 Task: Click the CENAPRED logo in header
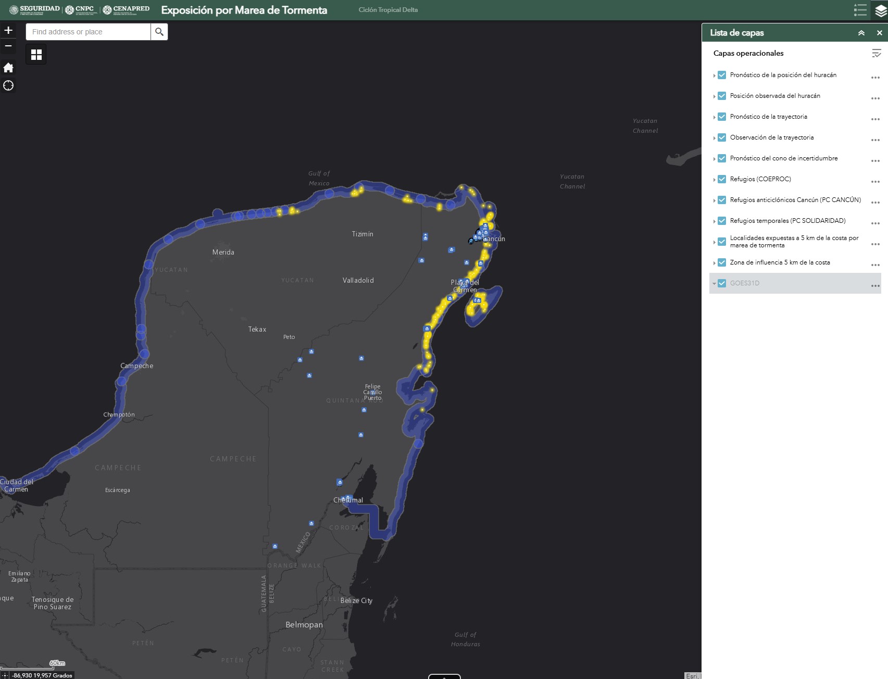tap(126, 10)
